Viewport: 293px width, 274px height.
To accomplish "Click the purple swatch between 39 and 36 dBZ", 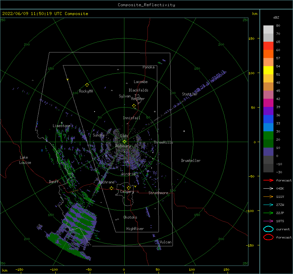I will click(x=268, y=111).
